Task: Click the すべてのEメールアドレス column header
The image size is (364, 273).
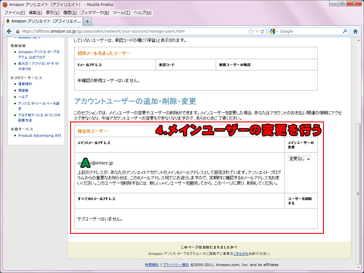Action: [96, 199]
